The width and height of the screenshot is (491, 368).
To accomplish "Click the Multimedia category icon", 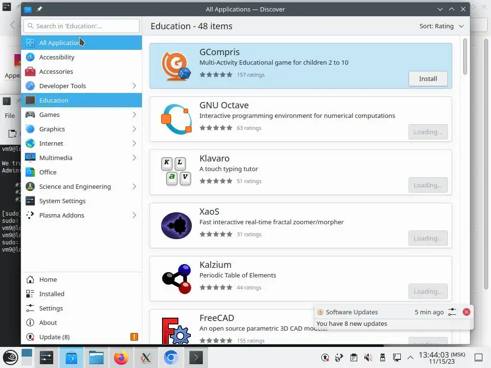I will (x=30, y=158).
